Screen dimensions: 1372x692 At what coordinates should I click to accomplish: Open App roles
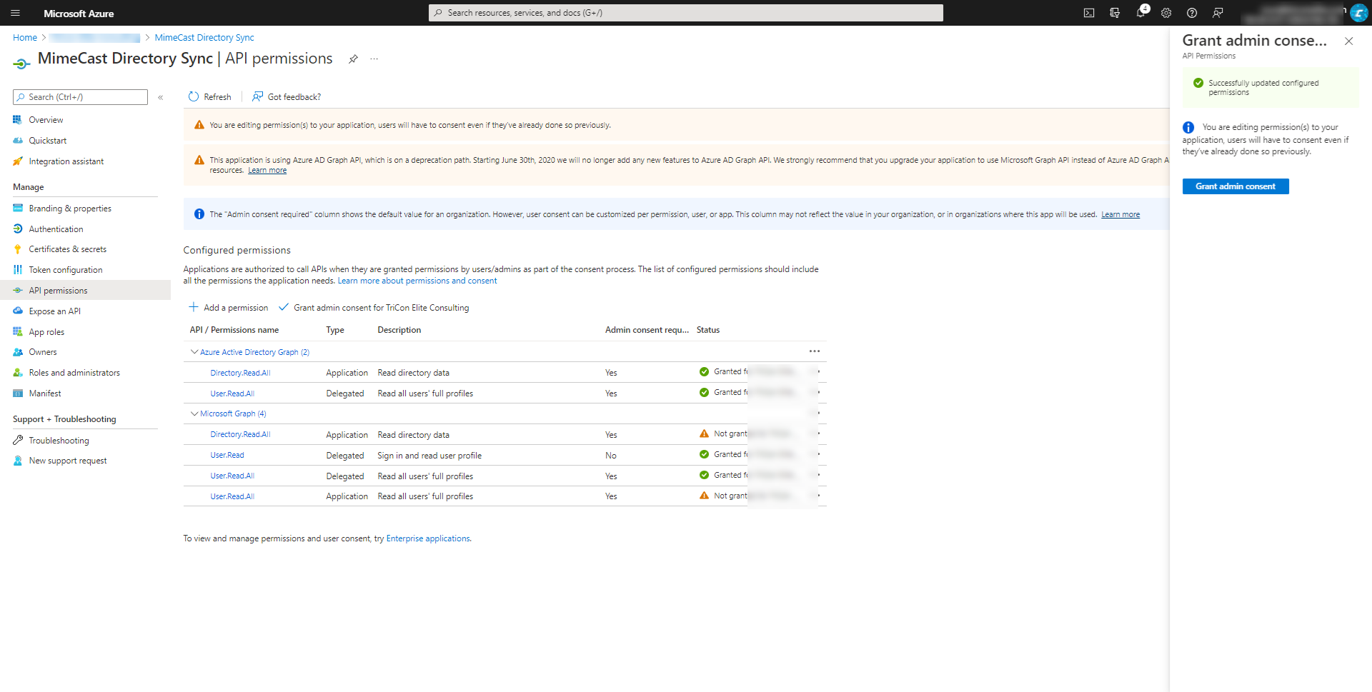point(46,332)
